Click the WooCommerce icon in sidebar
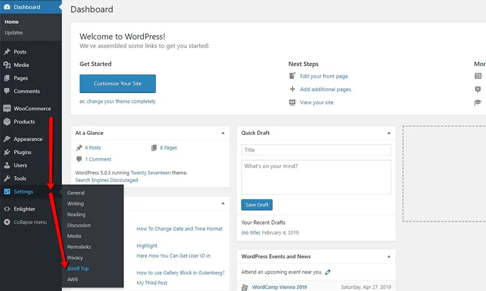486x291 pixels. (7, 108)
